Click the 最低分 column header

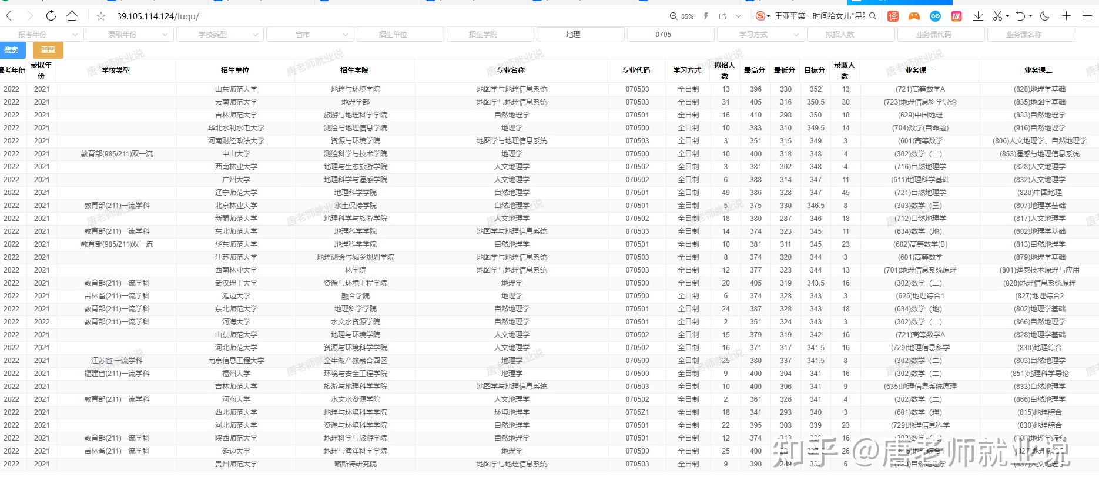click(x=785, y=70)
